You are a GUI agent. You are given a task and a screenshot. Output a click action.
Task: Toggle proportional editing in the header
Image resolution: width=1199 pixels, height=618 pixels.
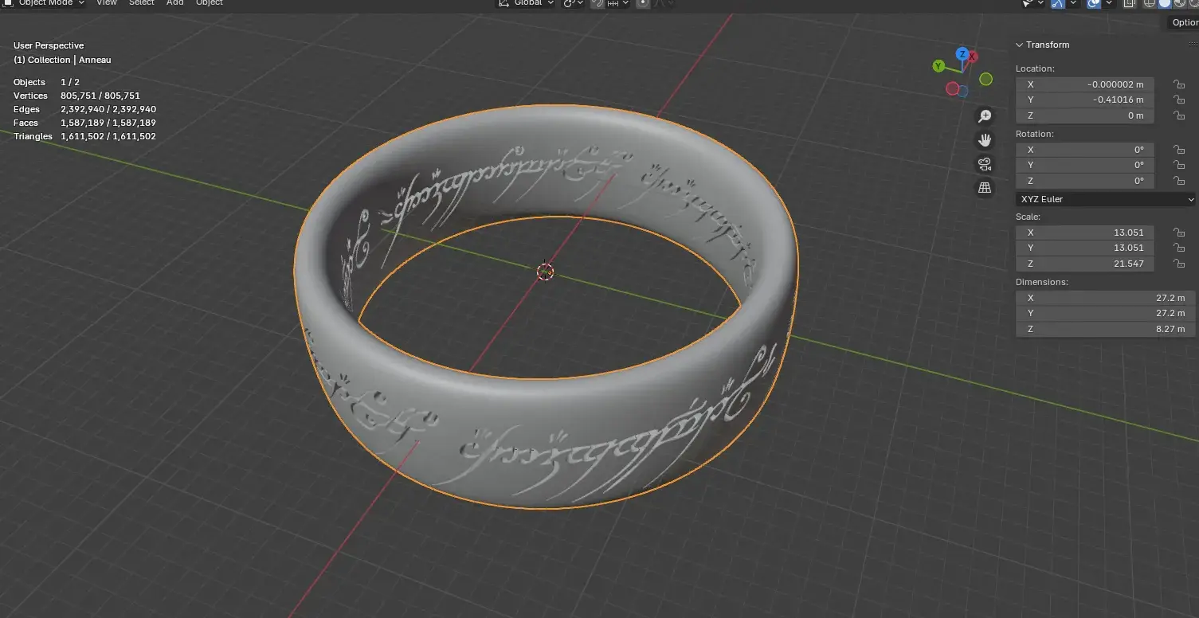pos(643,3)
